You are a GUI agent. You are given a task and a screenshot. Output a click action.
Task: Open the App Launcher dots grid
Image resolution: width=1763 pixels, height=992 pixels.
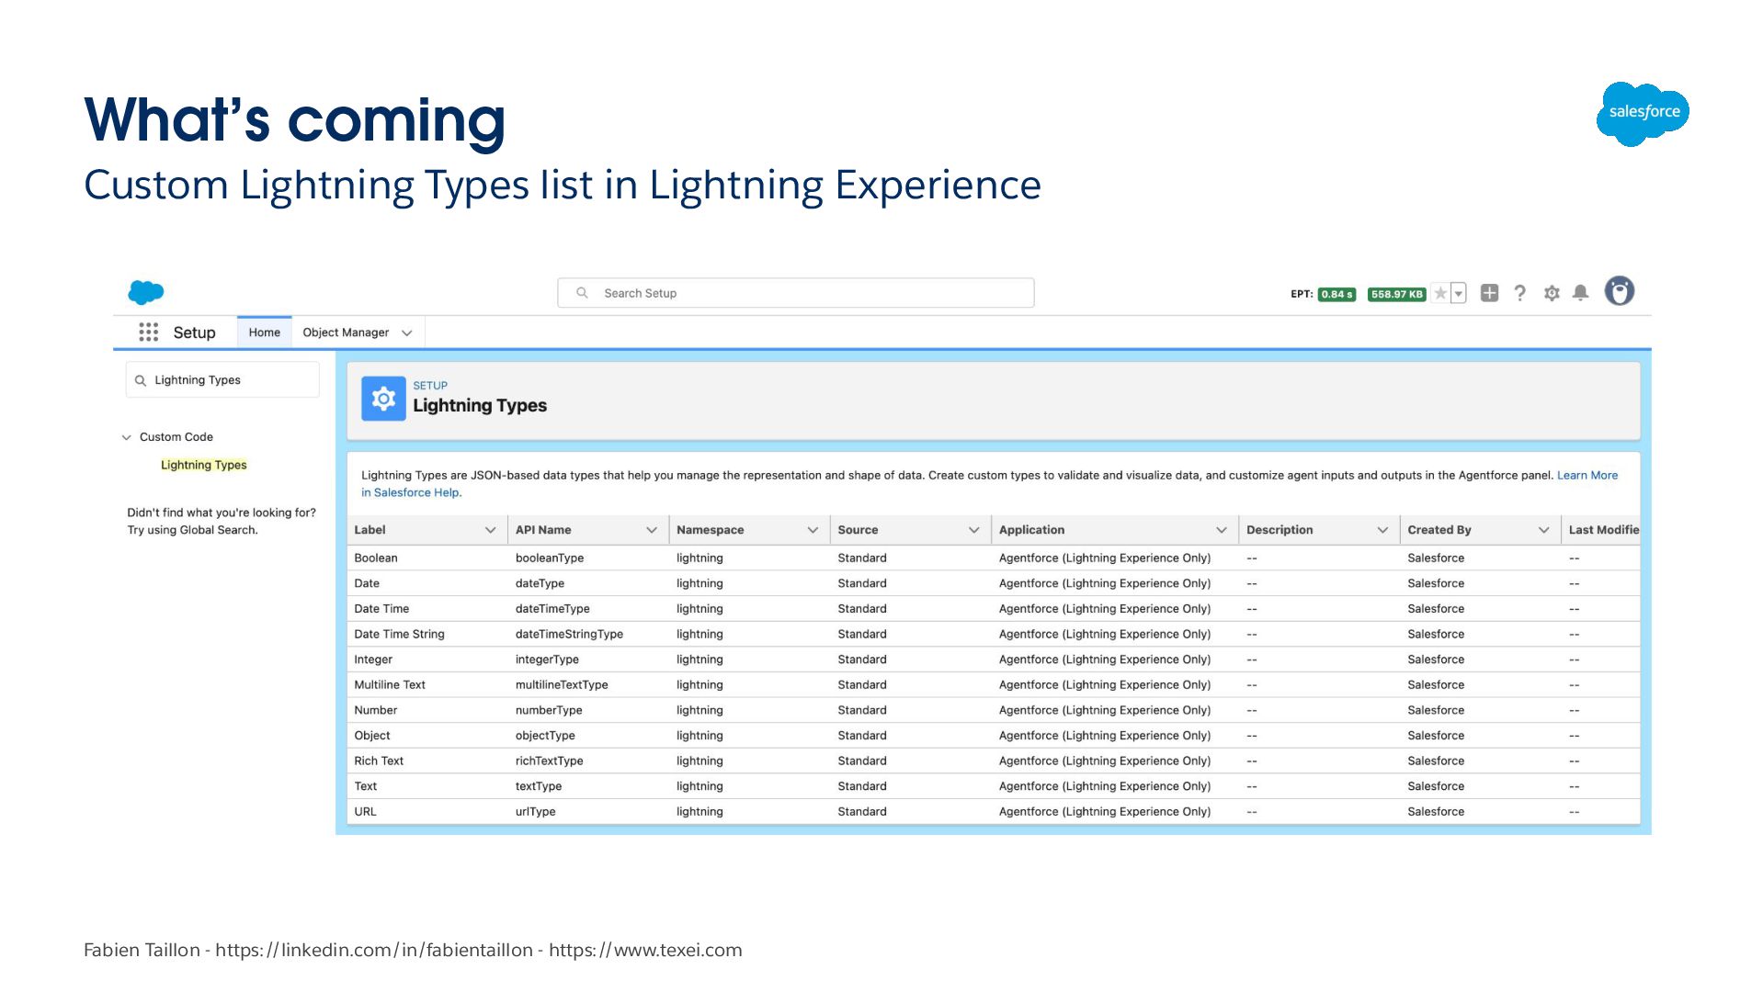click(x=148, y=332)
